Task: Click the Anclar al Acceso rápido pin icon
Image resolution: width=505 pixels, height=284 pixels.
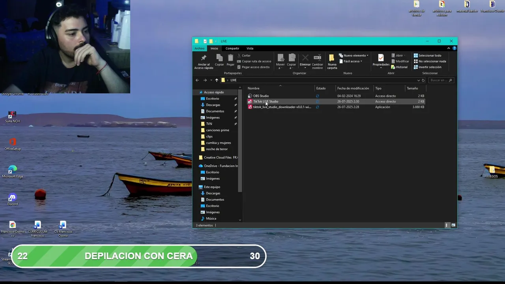Action: tap(204, 58)
